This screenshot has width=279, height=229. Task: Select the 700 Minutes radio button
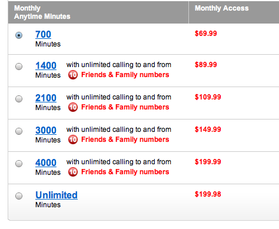(19, 35)
